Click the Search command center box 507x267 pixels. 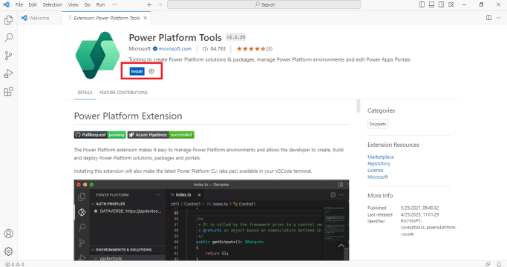point(264,4)
